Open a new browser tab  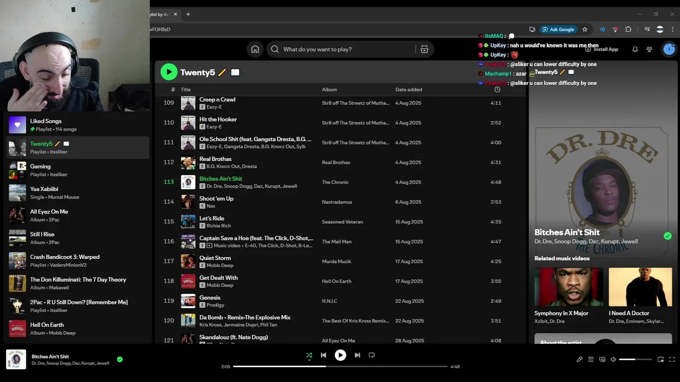188,14
